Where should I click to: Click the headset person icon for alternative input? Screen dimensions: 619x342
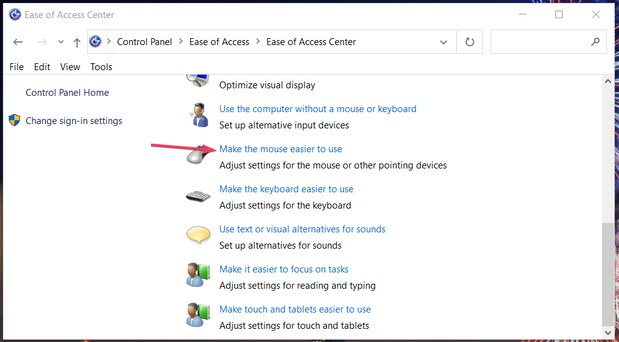click(x=198, y=115)
